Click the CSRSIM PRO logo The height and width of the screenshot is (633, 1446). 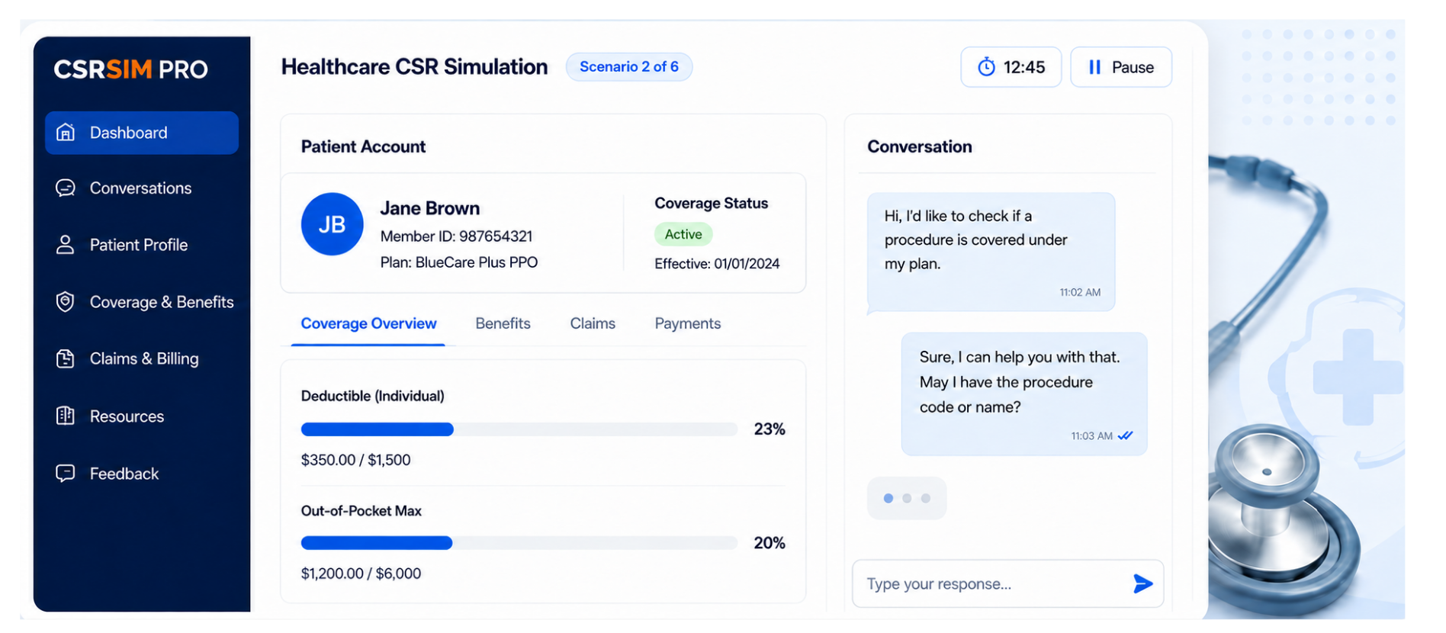point(130,69)
